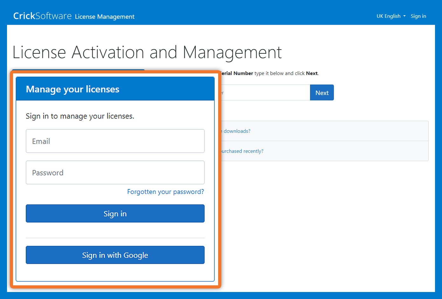
Task: Click the License Management header title
Action: click(105, 17)
